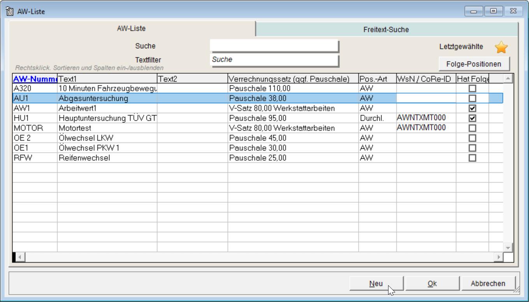529x302 pixels.
Task: Click the 'Pauschale 30,00' cell
Action: click(x=293, y=148)
